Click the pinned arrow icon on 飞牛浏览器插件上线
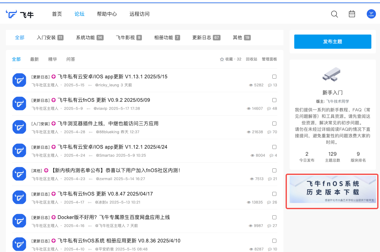This screenshot has height=252, width=380. [53, 124]
